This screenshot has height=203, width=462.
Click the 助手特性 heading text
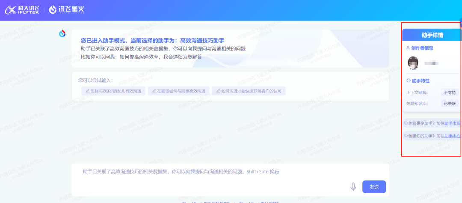[421, 81]
